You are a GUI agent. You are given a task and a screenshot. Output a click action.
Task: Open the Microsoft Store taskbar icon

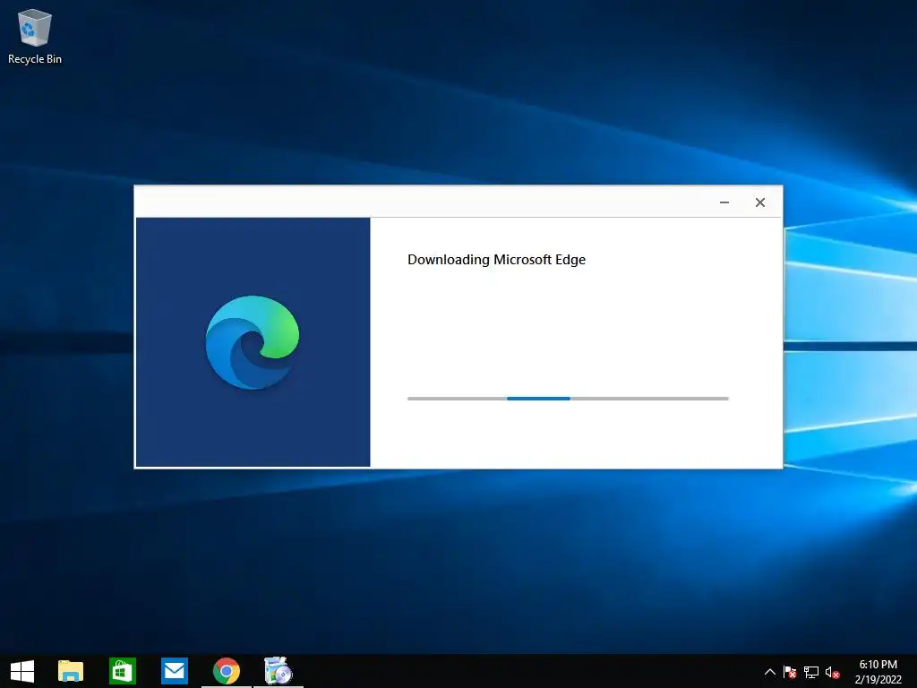tap(122, 671)
